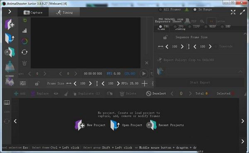Decrease Sequence Frame Size height value
Image resolution: width=249 pixels, height=153 pixels.
click(195, 47)
